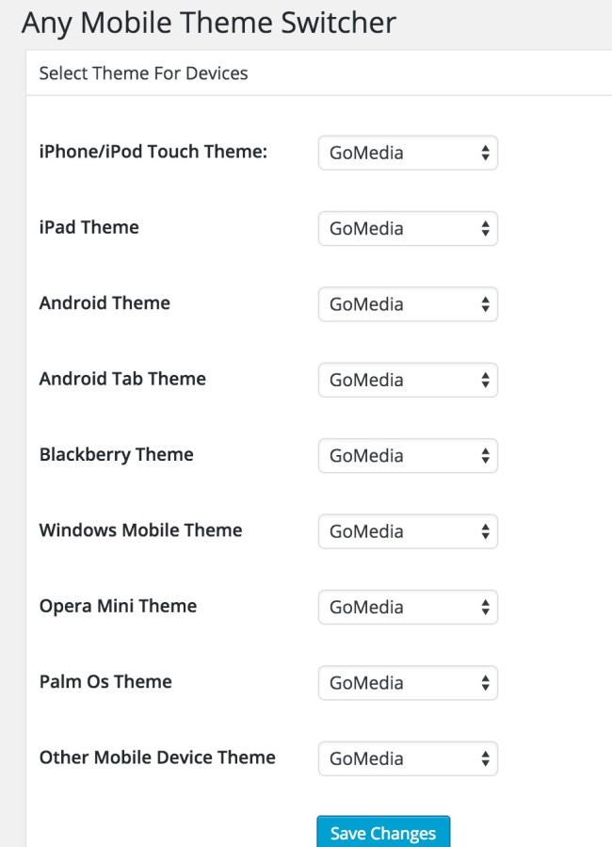The width and height of the screenshot is (612, 847).
Task: Expand the Android Theme selector
Action: 407,304
